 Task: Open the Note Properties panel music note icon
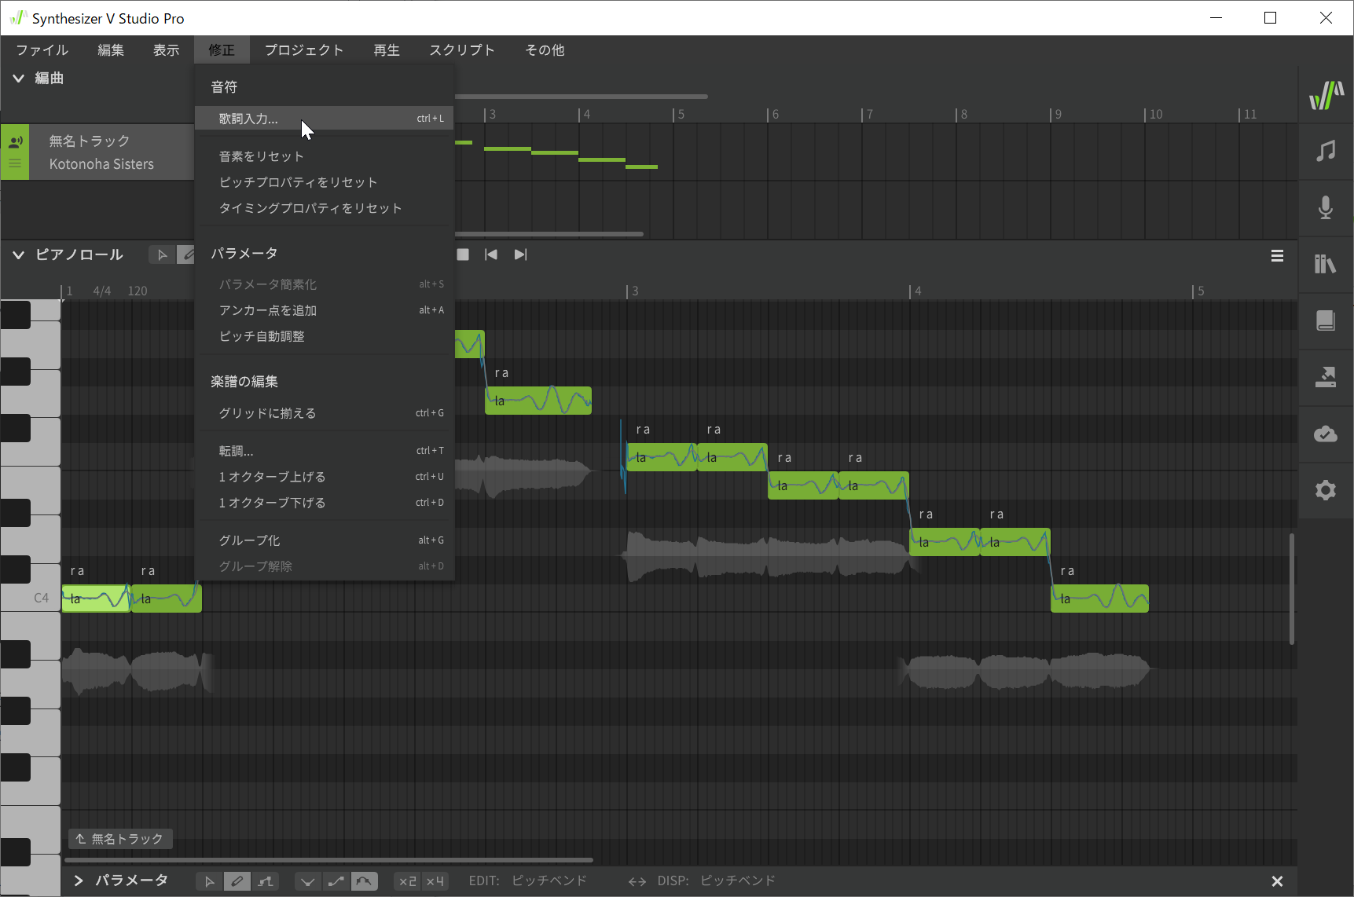pos(1326,151)
